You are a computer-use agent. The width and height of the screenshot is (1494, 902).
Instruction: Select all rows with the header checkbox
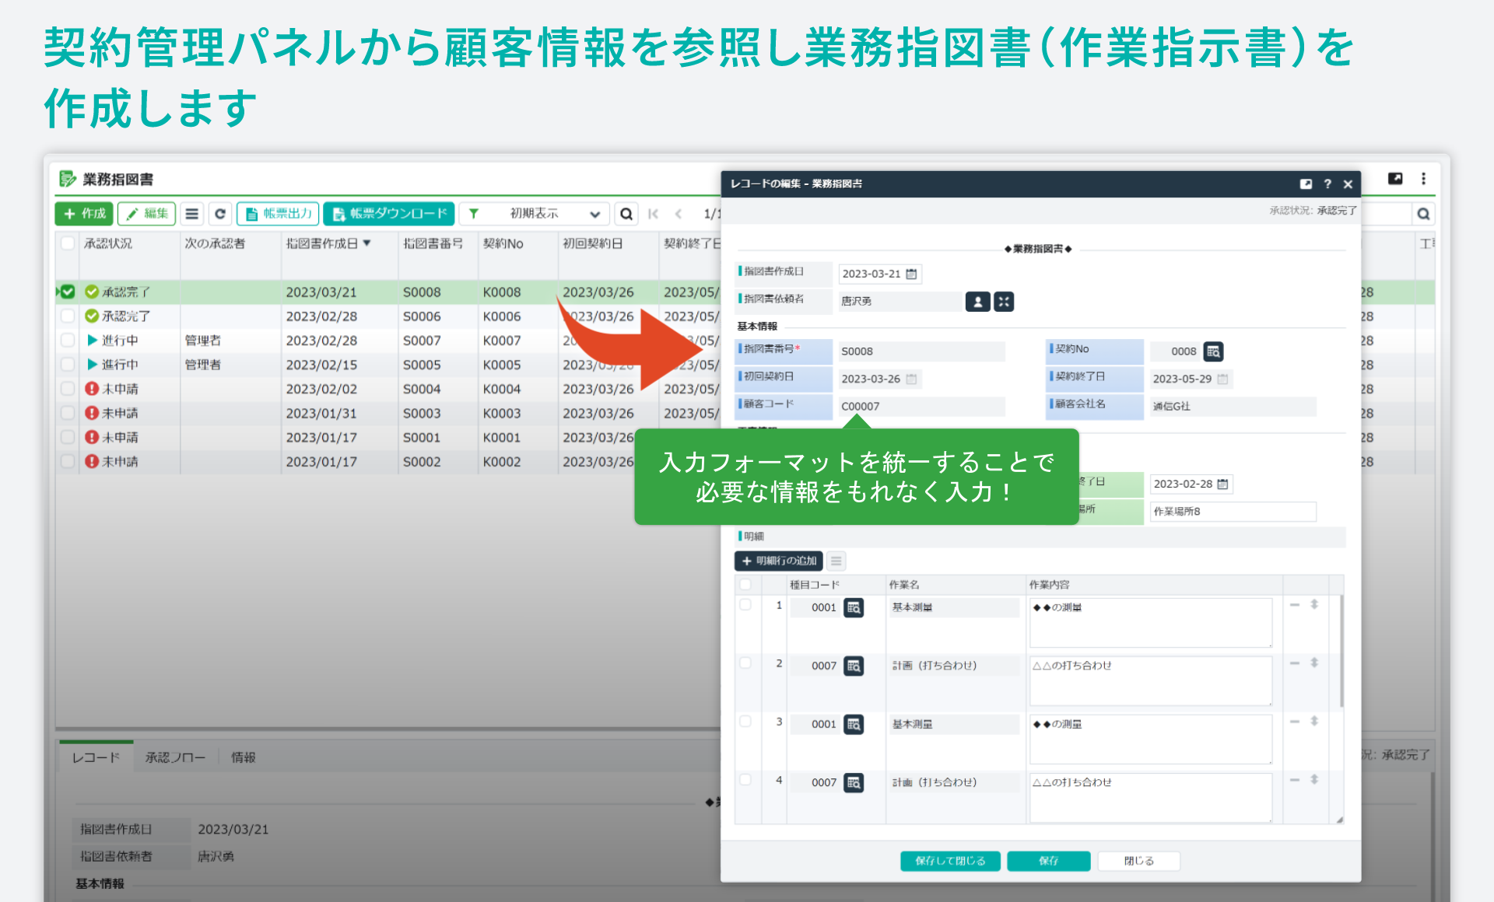tap(66, 243)
